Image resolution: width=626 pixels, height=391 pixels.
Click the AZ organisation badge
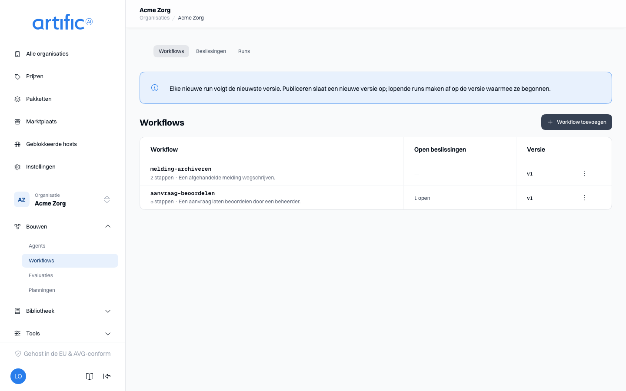coord(22,199)
